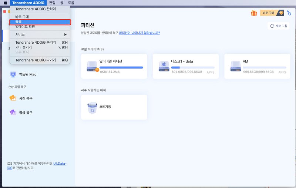Click the photo repair icon
The image size is (296, 188).
coord(13,98)
